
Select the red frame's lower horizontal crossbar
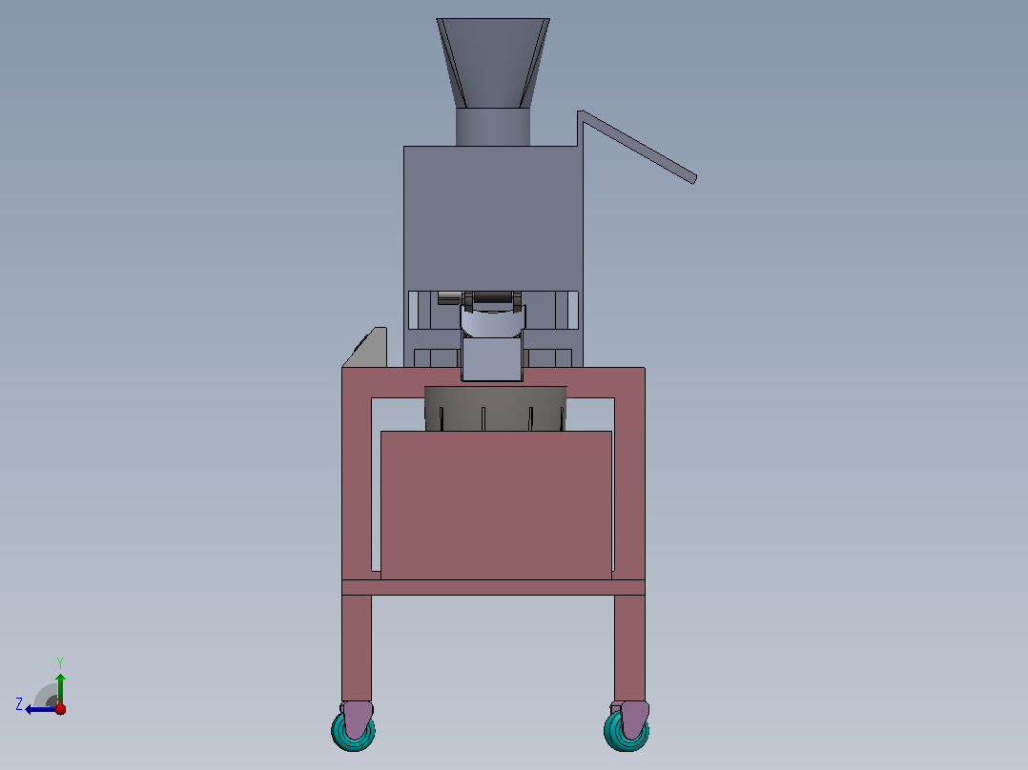[493, 587]
